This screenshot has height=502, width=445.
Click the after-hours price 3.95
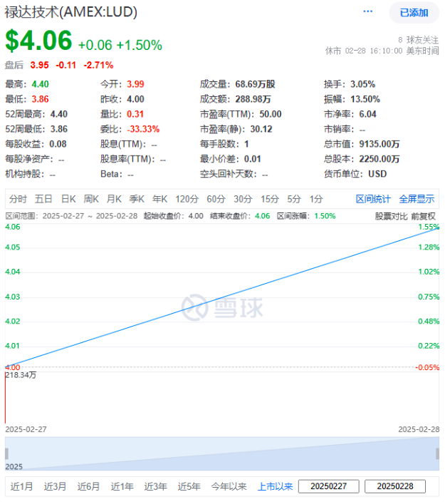[x=39, y=66]
